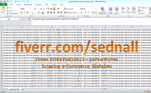
Task: Toggle Wrap Text
Action: pos(68,9)
